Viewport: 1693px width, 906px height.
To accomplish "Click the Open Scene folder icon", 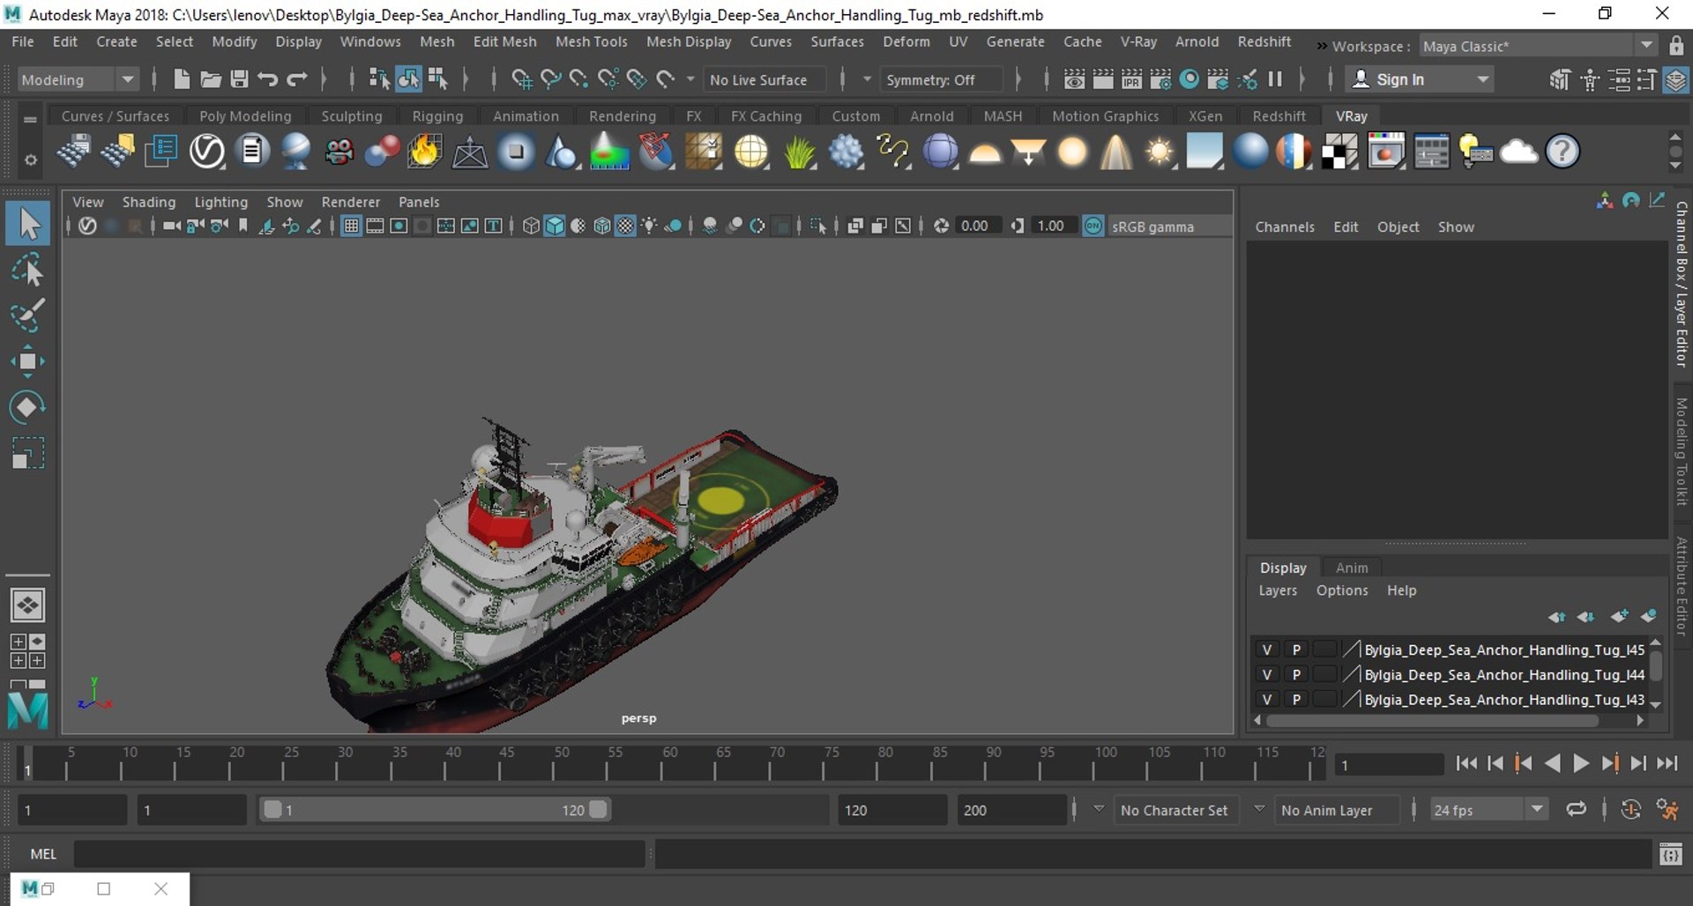I will (x=211, y=79).
